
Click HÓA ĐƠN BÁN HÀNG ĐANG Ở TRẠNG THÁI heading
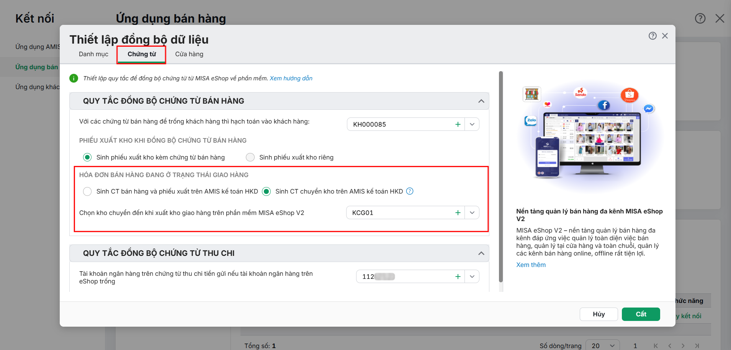click(164, 175)
